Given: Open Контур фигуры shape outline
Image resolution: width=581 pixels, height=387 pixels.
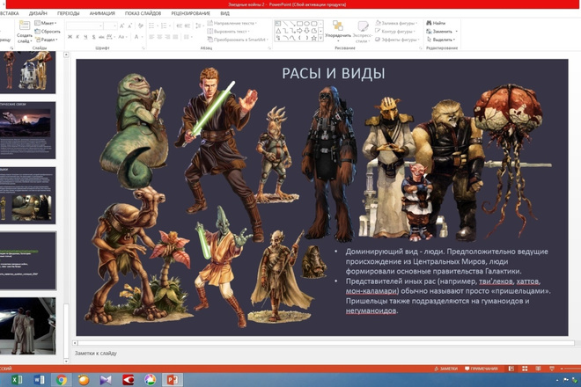Looking at the screenshot, I should (x=395, y=32).
